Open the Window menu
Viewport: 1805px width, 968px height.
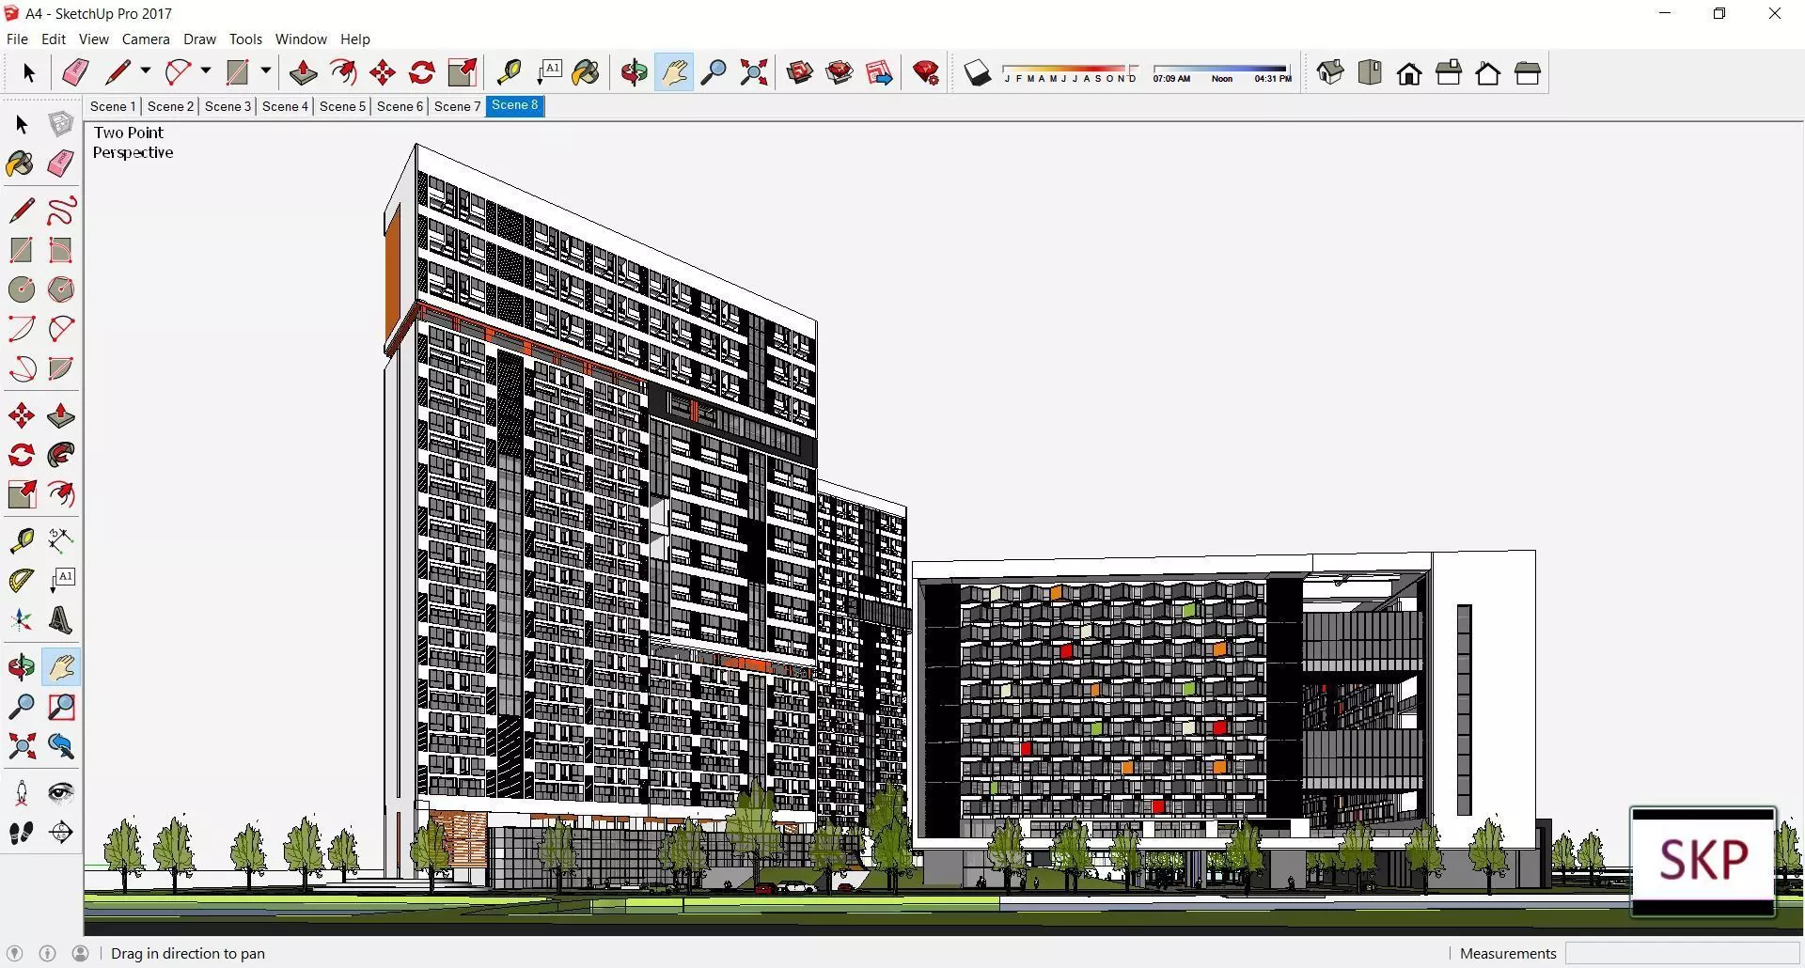(x=301, y=39)
